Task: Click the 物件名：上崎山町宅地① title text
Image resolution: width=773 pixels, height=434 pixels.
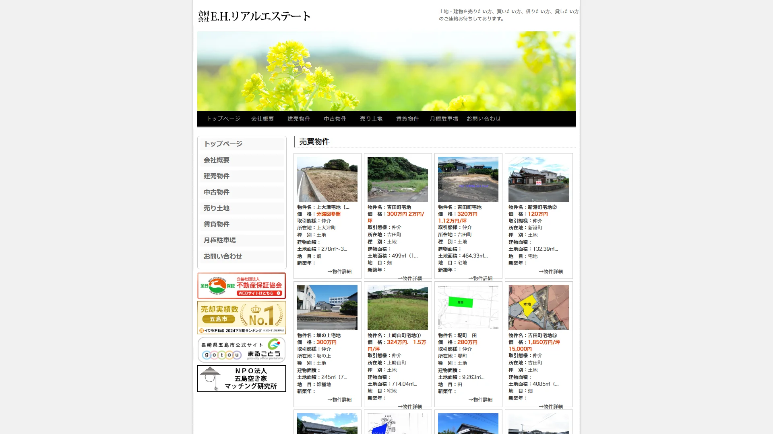Action: coord(394,336)
